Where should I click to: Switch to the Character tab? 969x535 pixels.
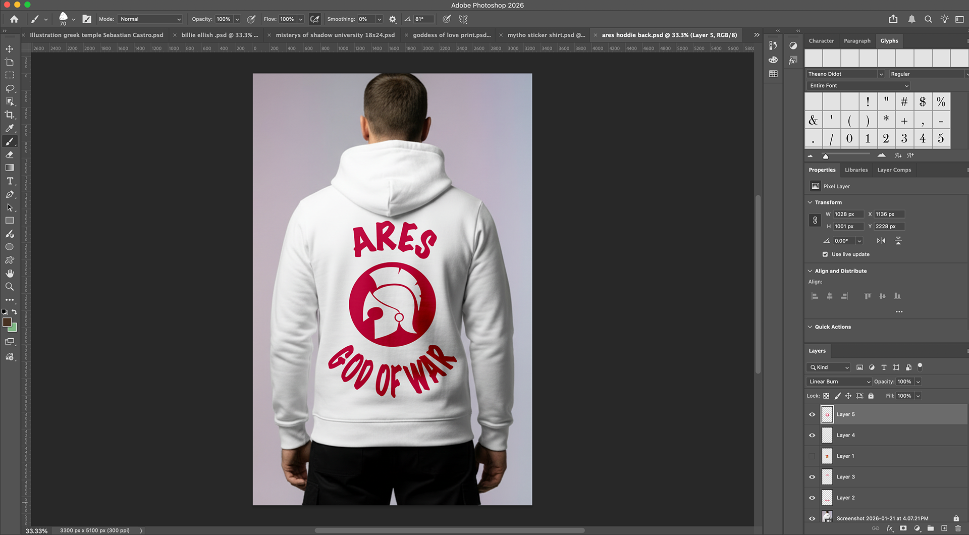point(821,41)
